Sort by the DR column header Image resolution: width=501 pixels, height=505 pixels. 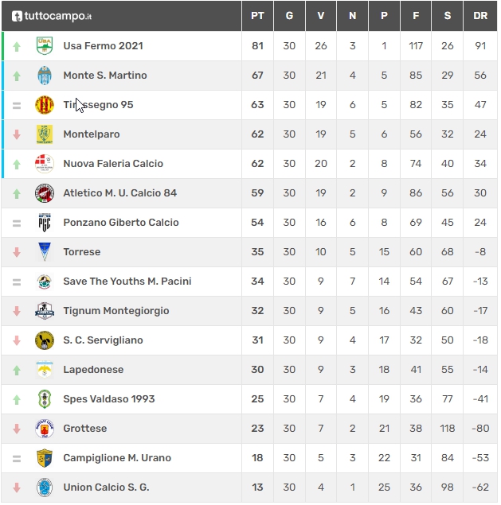coord(480,16)
